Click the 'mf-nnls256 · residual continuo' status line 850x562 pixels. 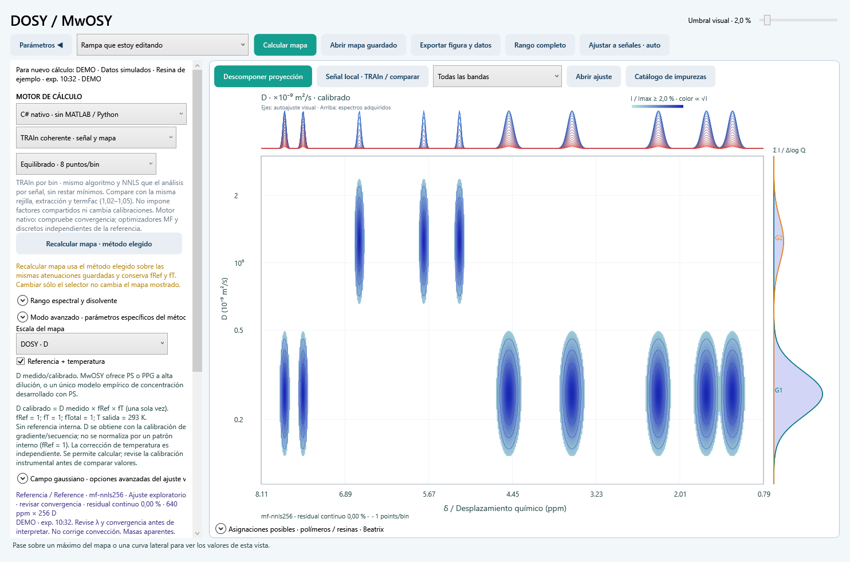pos(335,516)
